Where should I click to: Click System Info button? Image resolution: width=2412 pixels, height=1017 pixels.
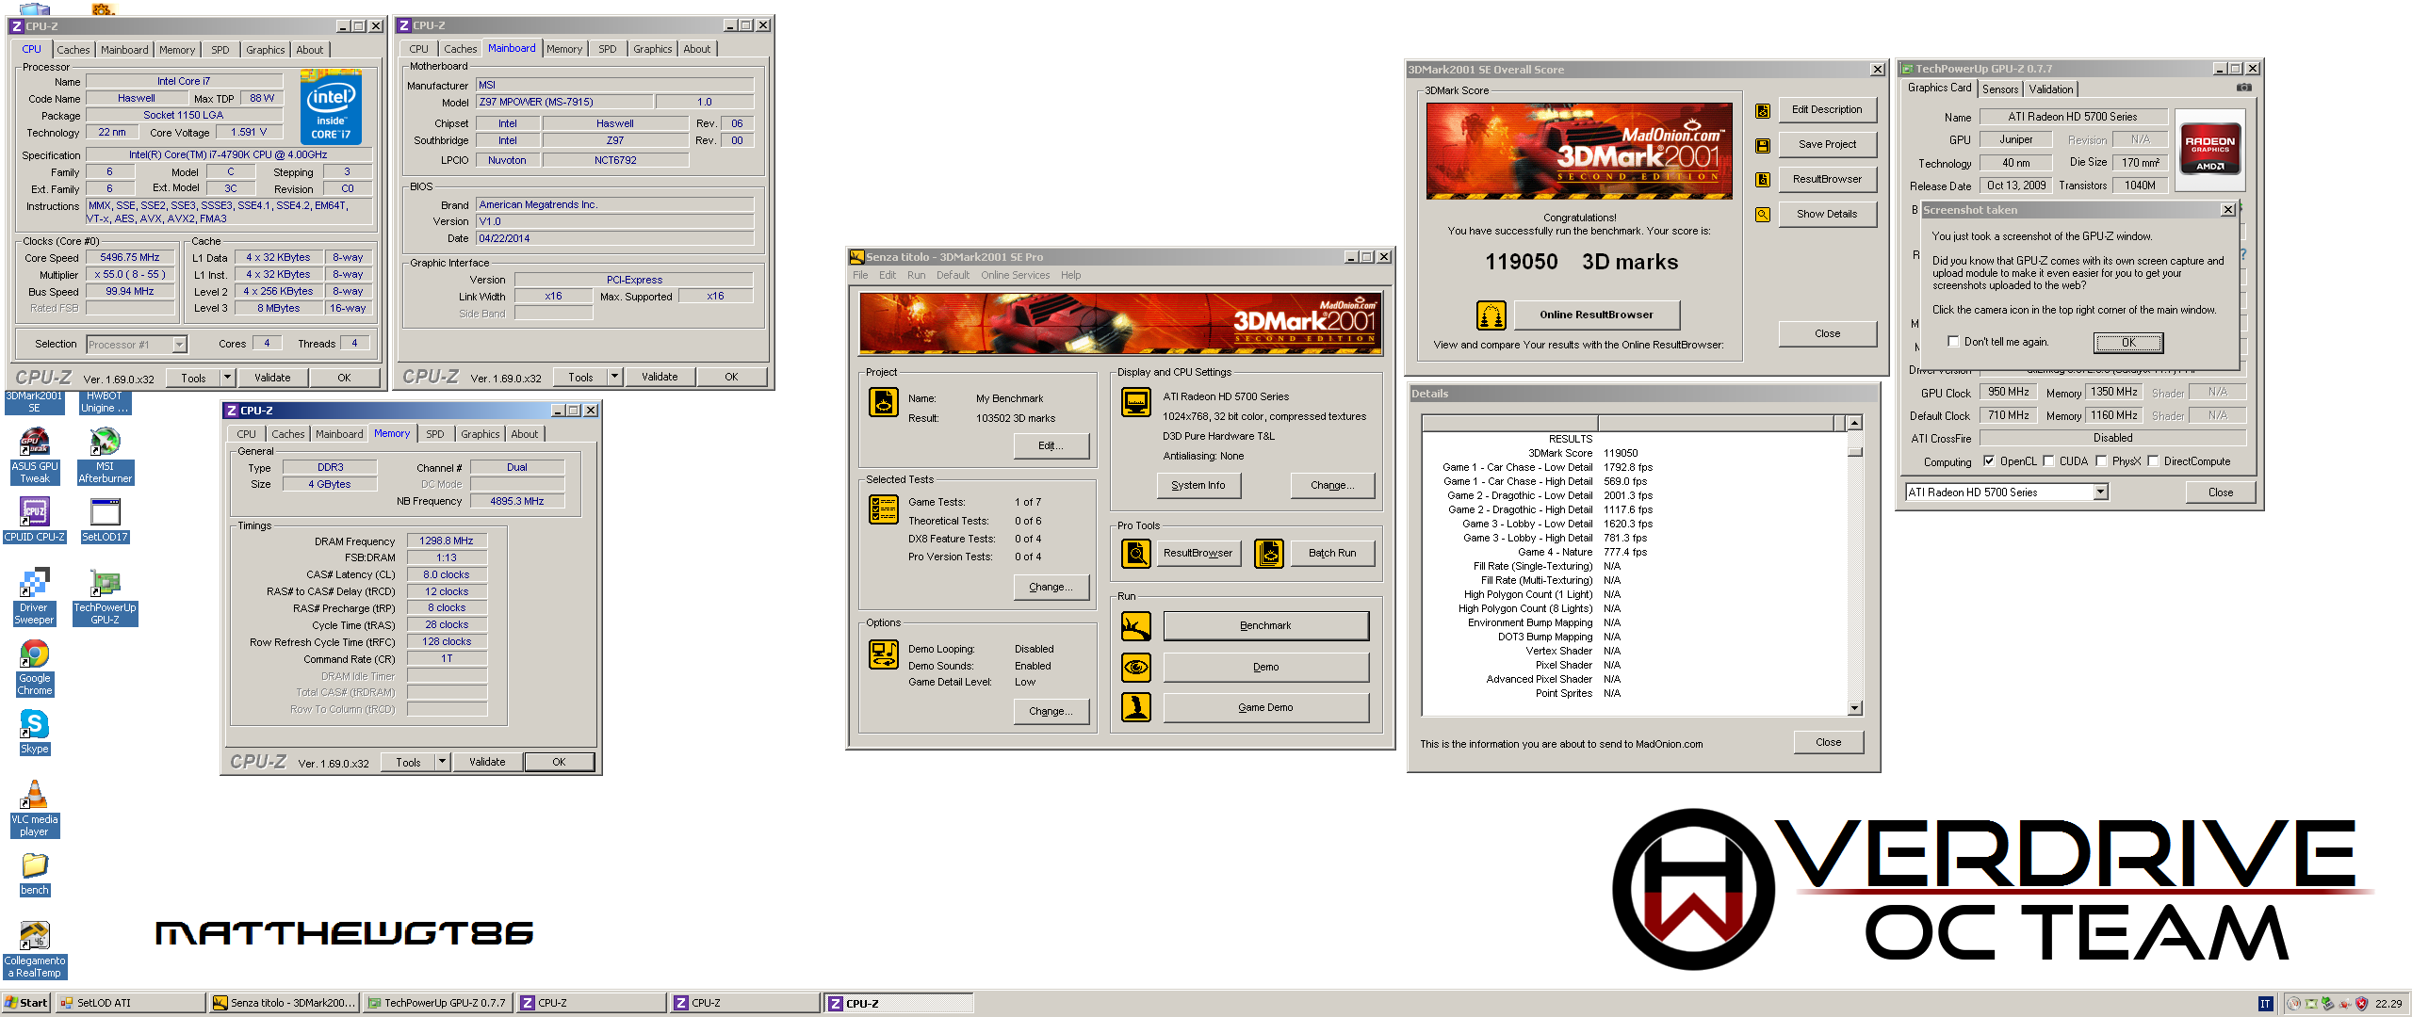point(1198,485)
